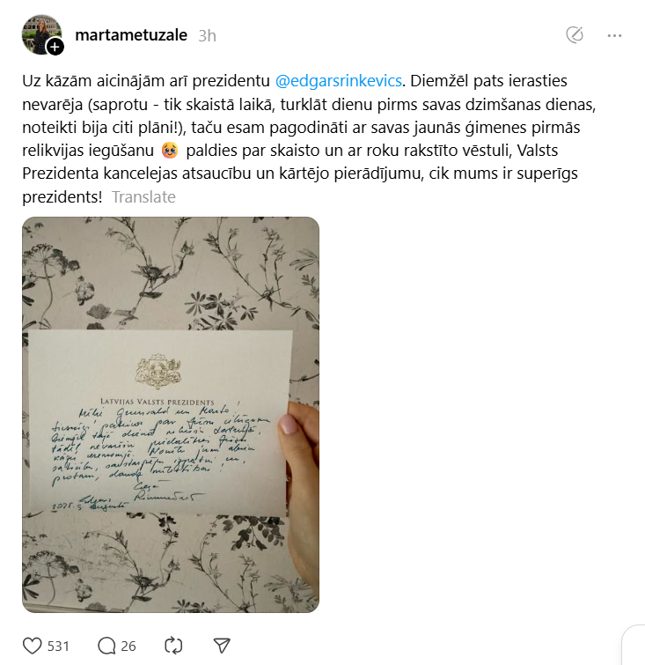The image size is (645, 665).
Task: Click the rounded corner tab at the bottom right
Action: coord(634,645)
